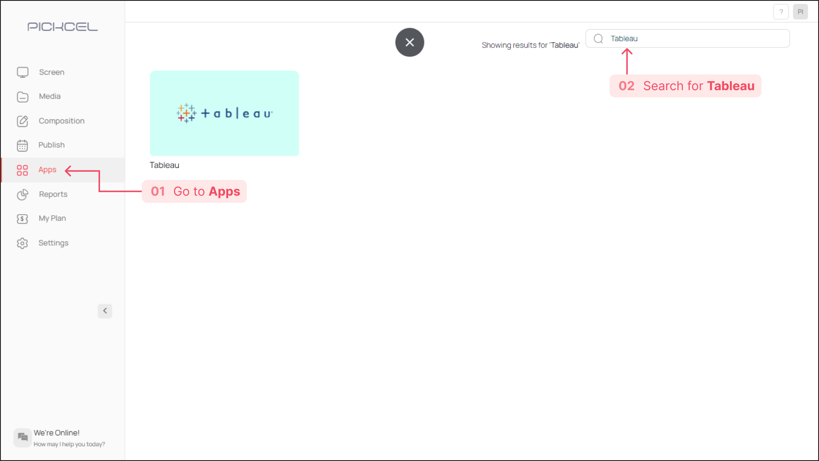Go to the Publish section
The image size is (819, 461).
(52, 145)
